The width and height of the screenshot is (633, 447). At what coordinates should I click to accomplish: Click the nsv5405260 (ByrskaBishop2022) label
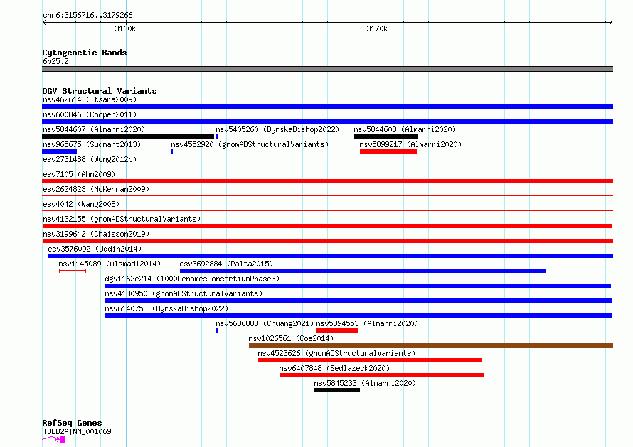coord(277,129)
